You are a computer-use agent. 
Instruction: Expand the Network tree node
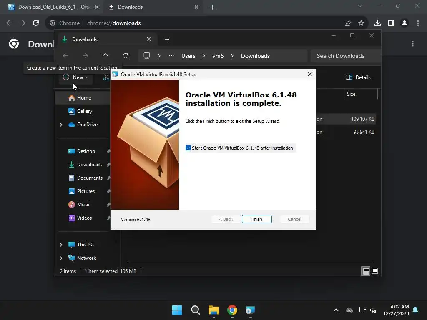[61, 258]
